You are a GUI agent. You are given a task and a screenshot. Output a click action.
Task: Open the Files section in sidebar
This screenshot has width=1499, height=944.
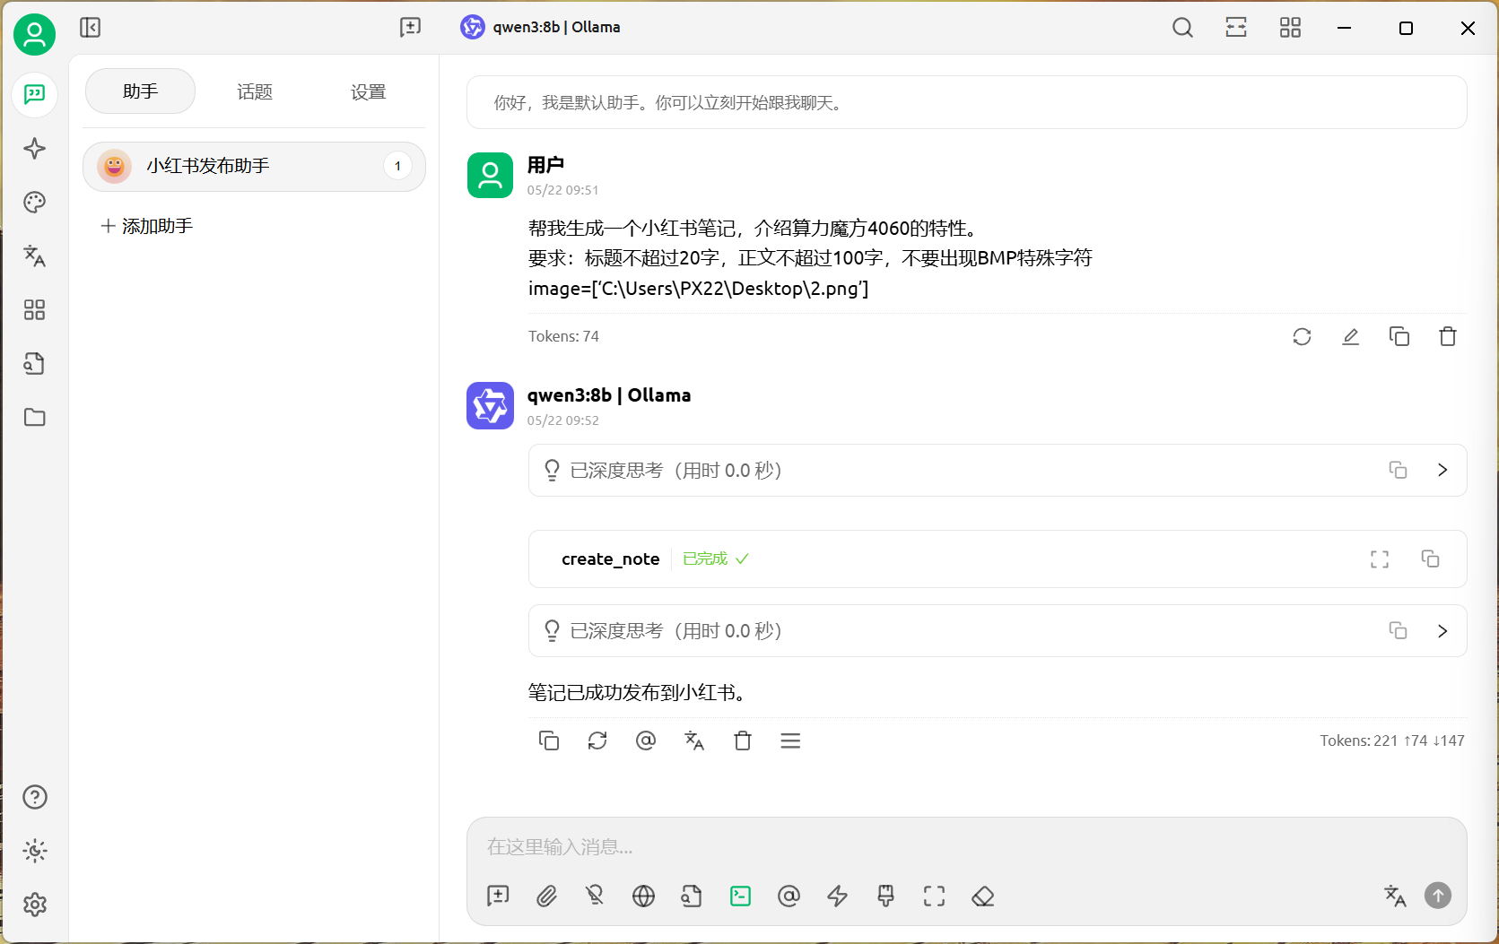pyautogui.click(x=34, y=418)
